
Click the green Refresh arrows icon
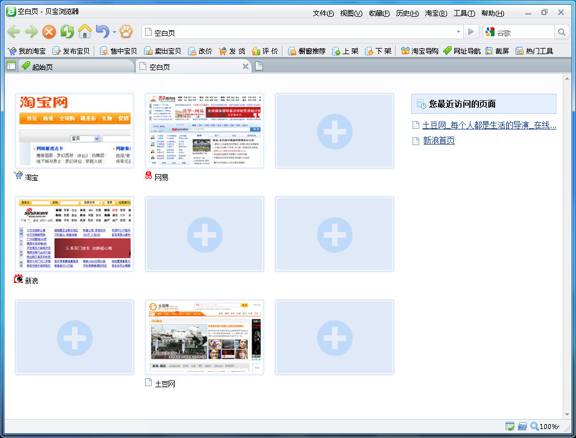67,32
